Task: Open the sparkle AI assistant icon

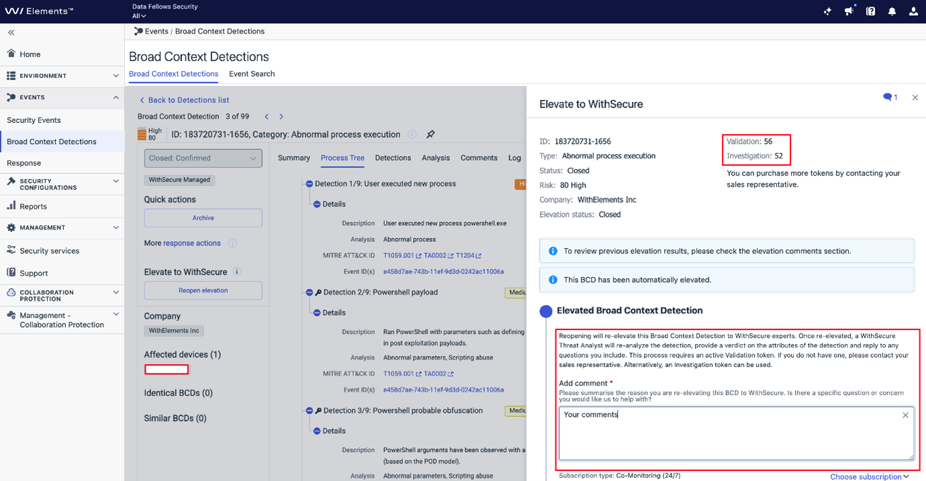Action: tap(827, 11)
